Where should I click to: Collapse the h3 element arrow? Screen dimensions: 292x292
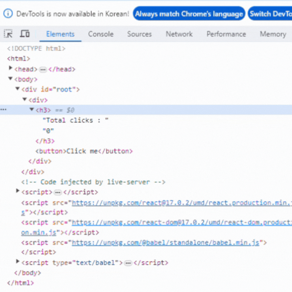(x=32, y=109)
